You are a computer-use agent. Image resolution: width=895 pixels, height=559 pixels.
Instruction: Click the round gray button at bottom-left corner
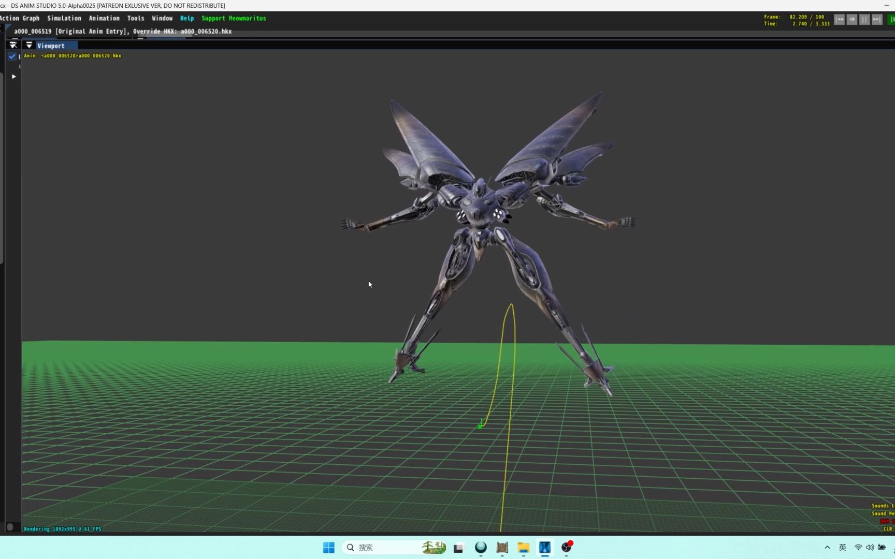click(10, 527)
